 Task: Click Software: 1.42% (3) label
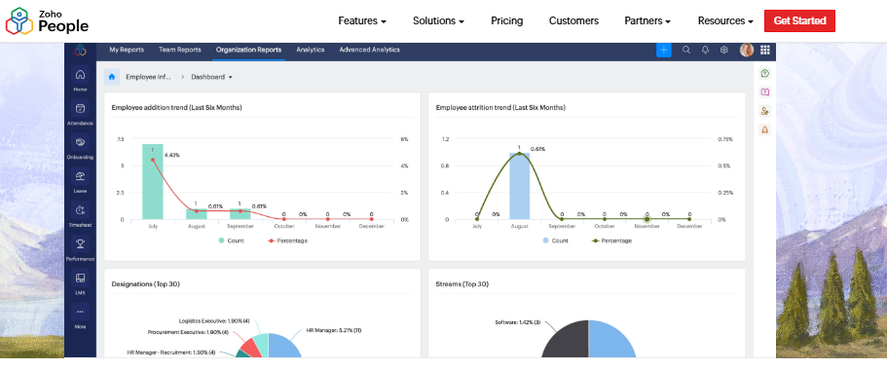tap(518, 322)
